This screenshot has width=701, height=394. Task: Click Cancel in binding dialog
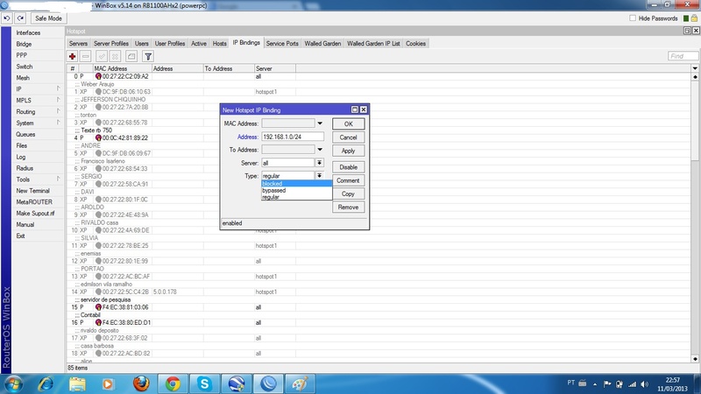click(x=348, y=137)
